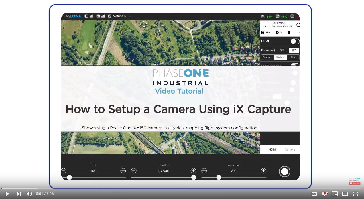Click the 58% battery level indicator

283,16
